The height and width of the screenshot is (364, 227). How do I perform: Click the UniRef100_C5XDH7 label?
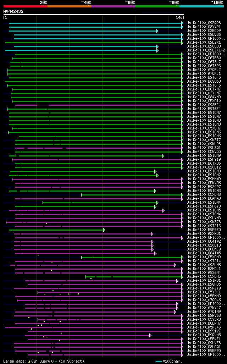click(x=204, y=128)
